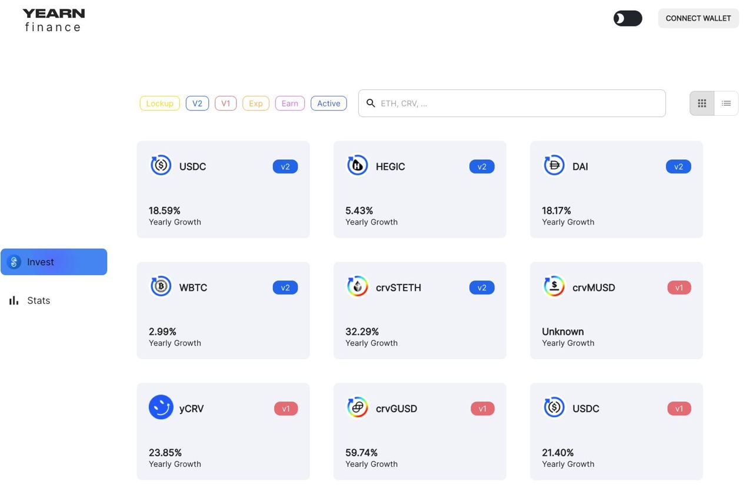Click the Invest dollar icon
753x498 pixels.
(x=14, y=262)
